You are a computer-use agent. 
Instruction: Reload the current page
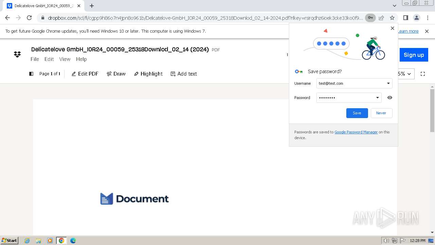(x=29, y=18)
